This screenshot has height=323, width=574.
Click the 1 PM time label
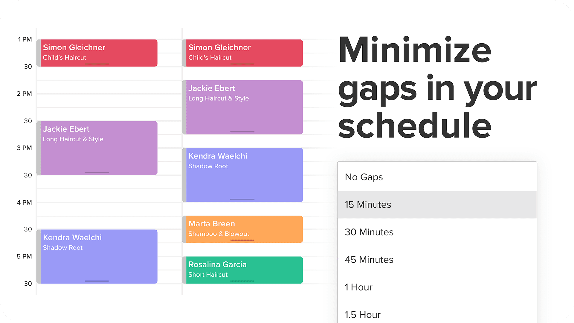24,39
